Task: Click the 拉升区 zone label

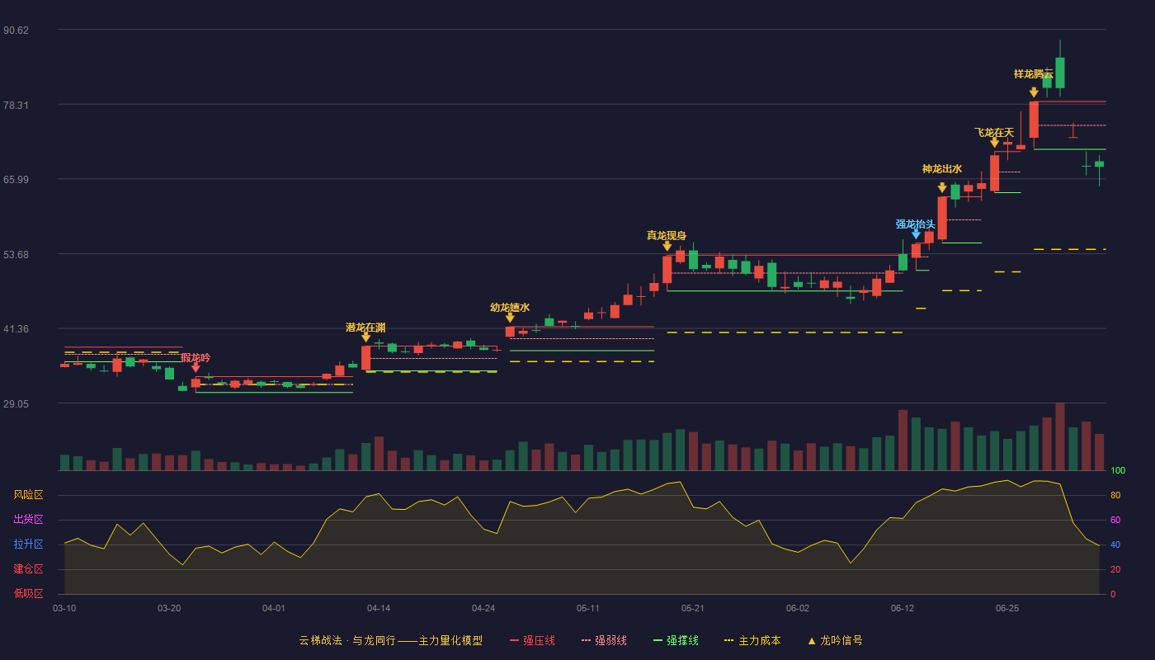Action: click(x=29, y=544)
